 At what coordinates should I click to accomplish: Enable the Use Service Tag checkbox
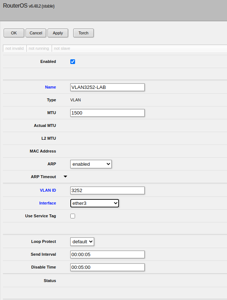(x=72, y=216)
